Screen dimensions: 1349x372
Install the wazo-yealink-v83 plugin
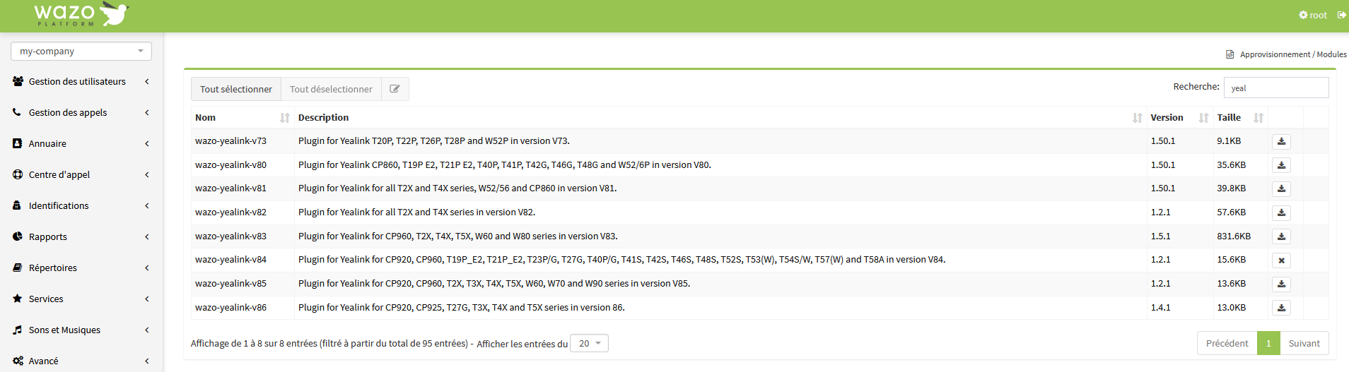coord(1281,236)
